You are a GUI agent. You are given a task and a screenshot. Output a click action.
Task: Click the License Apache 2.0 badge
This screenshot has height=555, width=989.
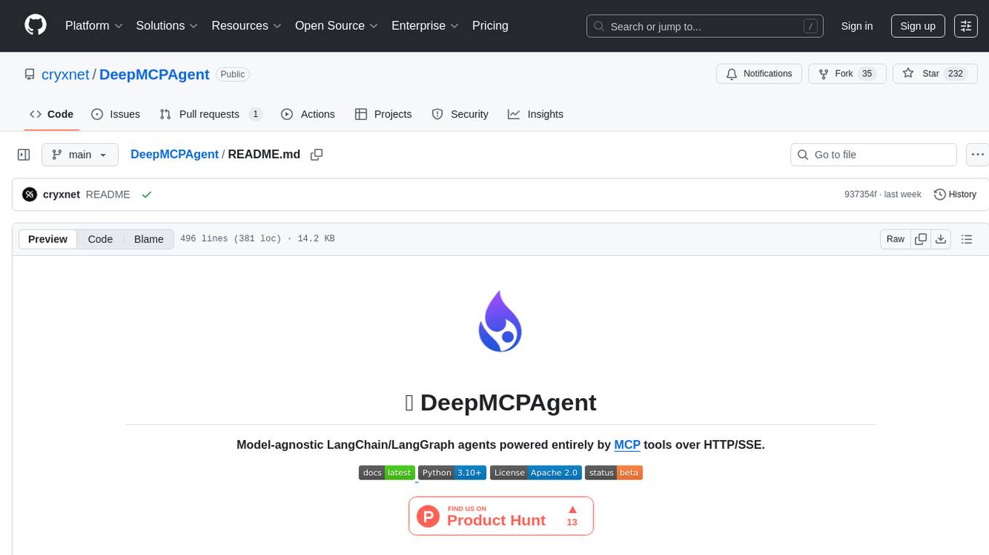coord(536,473)
